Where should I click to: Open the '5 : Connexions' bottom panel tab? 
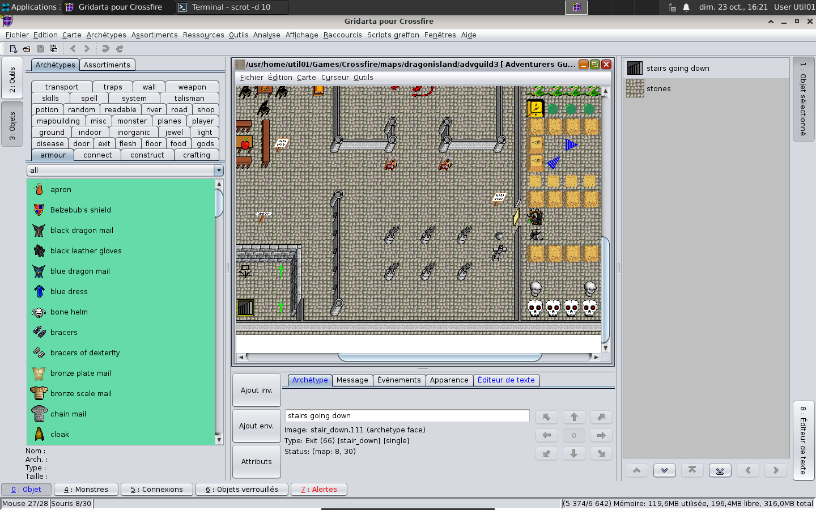(x=157, y=490)
